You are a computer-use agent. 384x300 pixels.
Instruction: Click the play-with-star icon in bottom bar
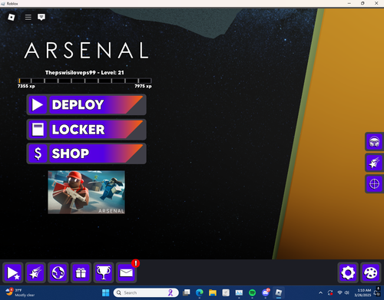[x=13, y=272]
